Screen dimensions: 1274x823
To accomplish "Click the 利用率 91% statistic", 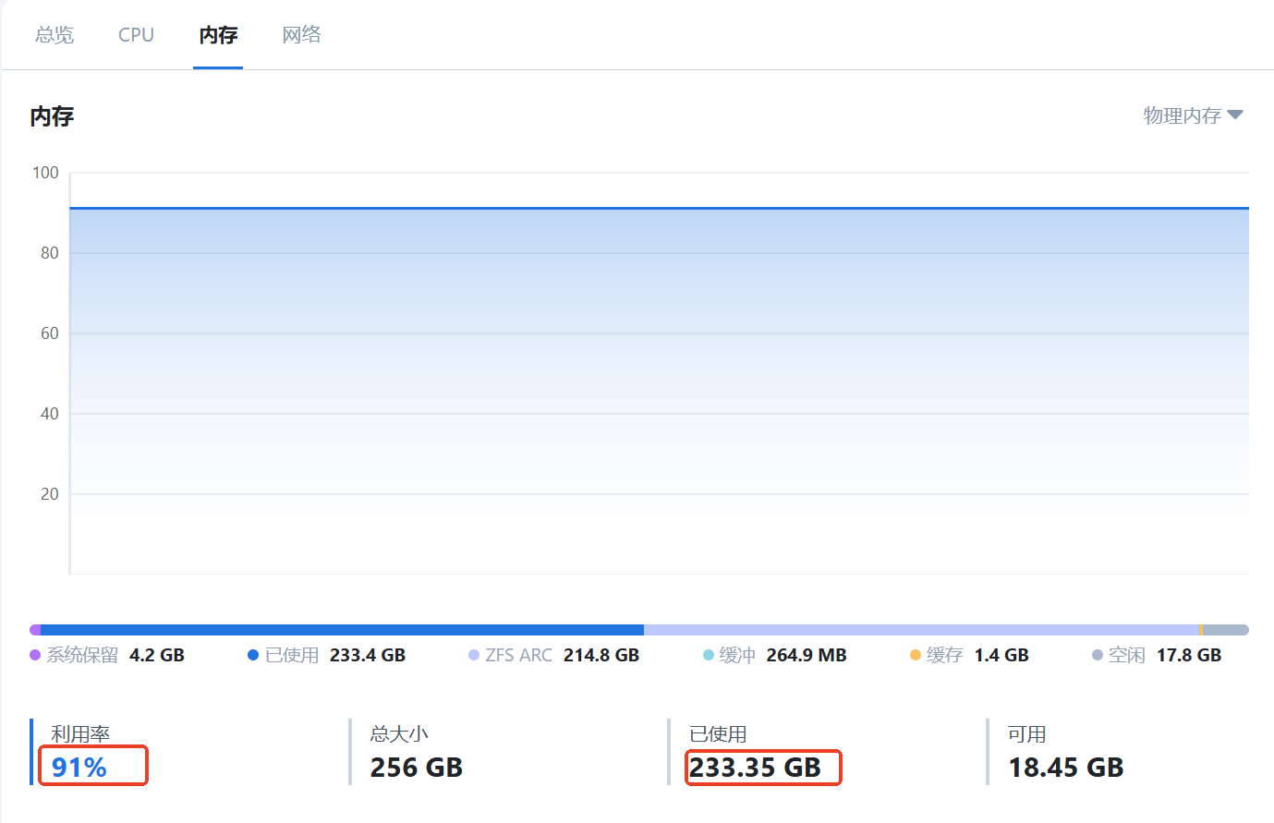I will pyautogui.click(x=79, y=767).
